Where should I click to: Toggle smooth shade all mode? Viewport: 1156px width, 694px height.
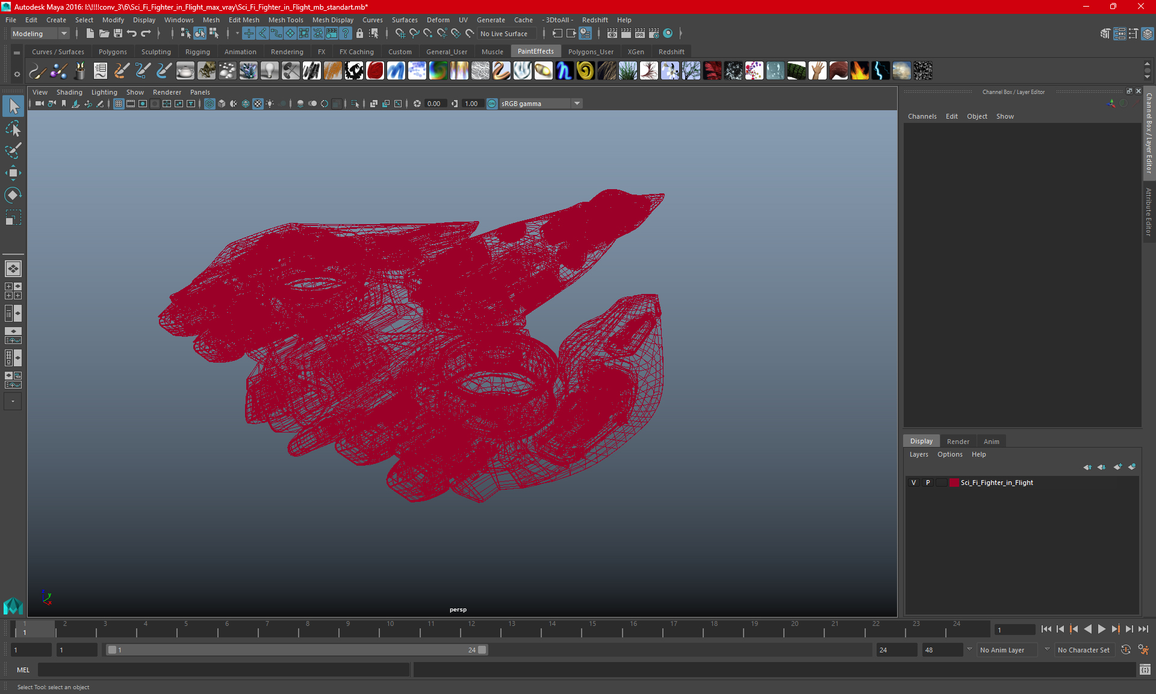click(222, 104)
